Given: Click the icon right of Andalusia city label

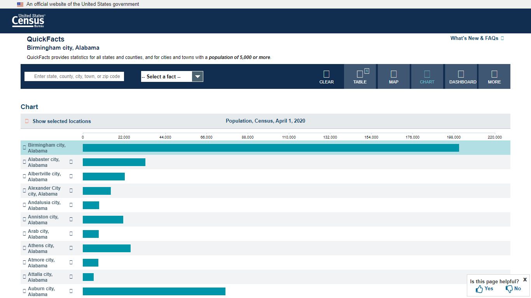Looking at the screenshot, I should click(71, 205).
